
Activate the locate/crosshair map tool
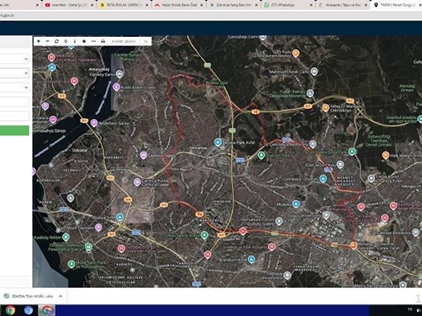[x=66, y=41]
